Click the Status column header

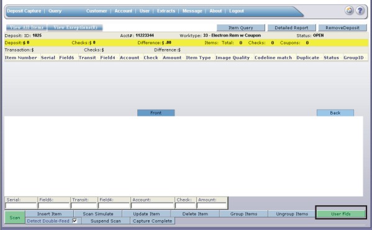click(x=331, y=58)
